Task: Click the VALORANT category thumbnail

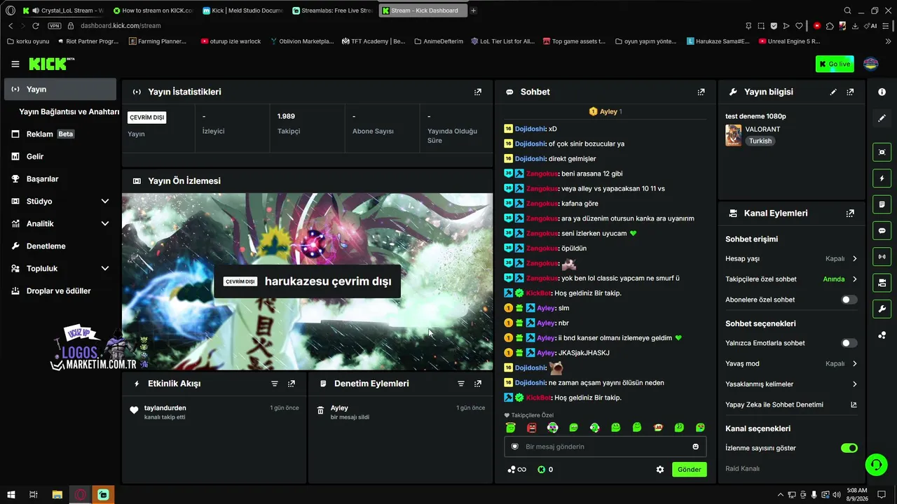Action: pyautogui.click(x=733, y=135)
